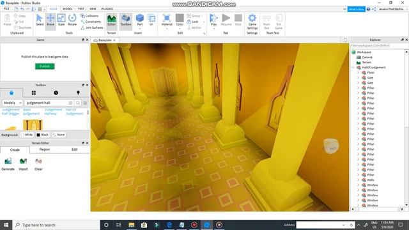
Task: Switch to the Rotate tool
Action: click(x=72, y=20)
